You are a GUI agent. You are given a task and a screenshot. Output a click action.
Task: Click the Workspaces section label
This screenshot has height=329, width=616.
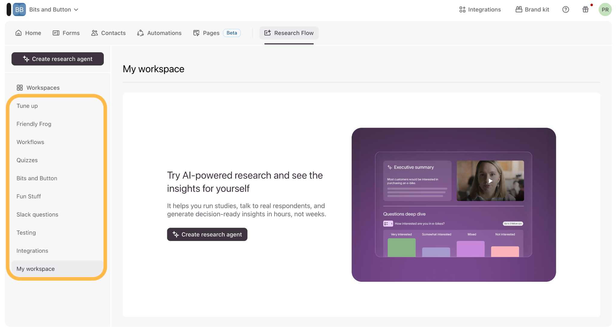(43, 88)
